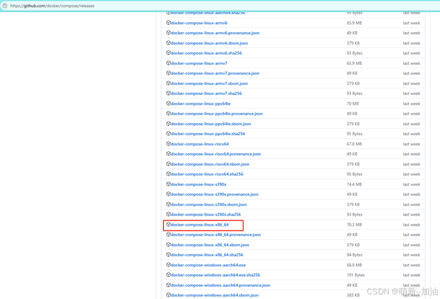Open docker-compose-linux-armv6.provenance.json link

click(x=215, y=33)
